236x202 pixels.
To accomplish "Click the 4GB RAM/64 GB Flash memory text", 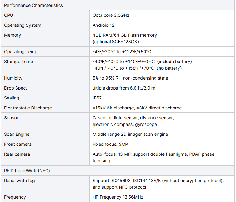I will pos(125,35).
